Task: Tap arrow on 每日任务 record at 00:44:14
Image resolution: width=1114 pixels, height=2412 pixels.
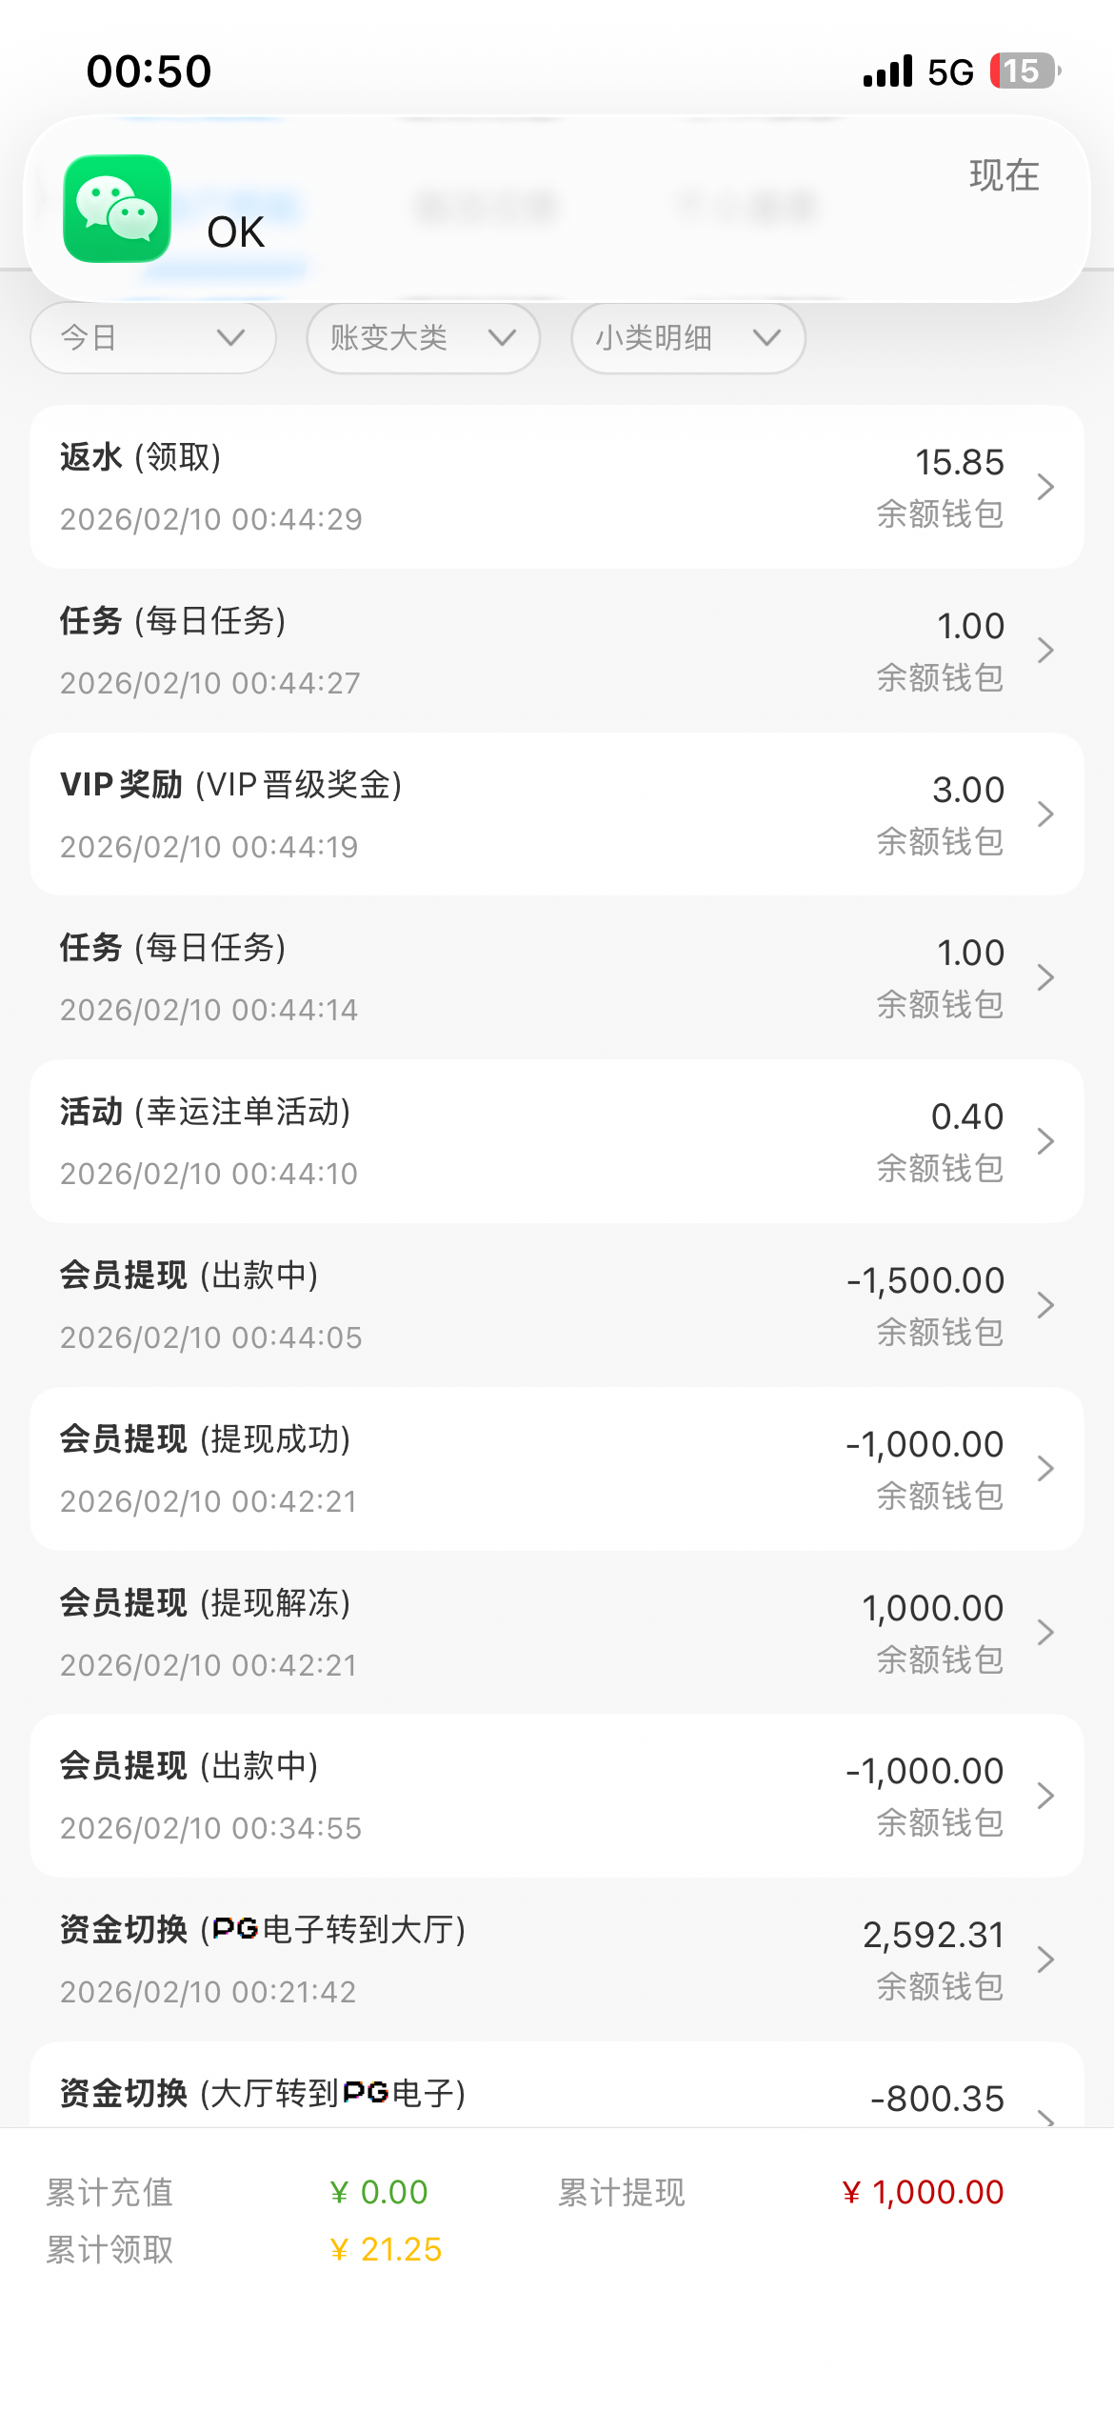Action: pos(1045,977)
